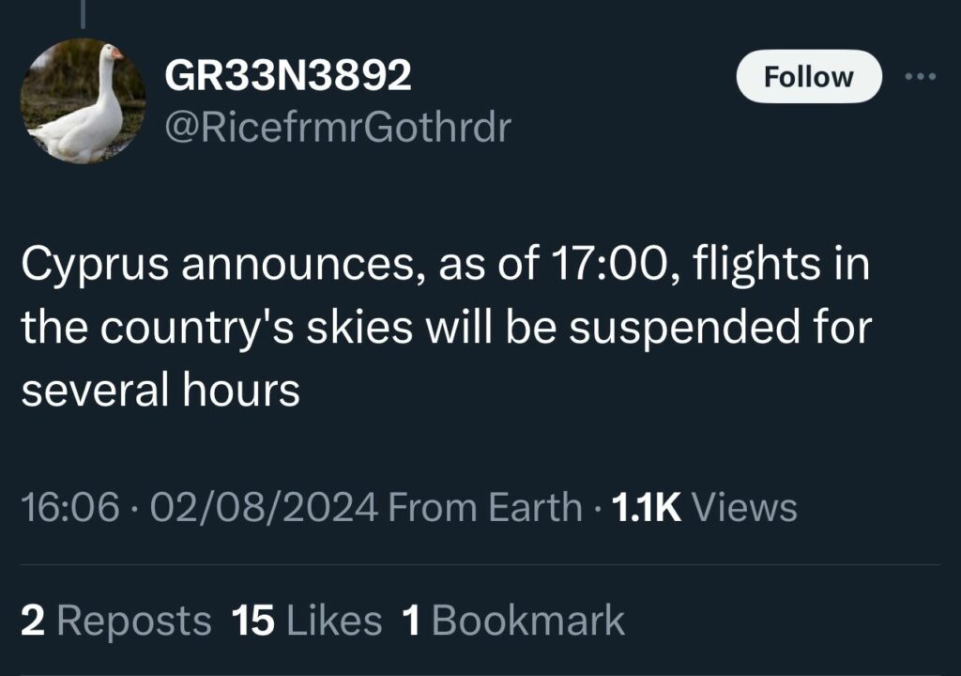Viewport: 961px width, 676px height.
Task: Show the 2 Reposts list
Action: (x=115, y=621)
